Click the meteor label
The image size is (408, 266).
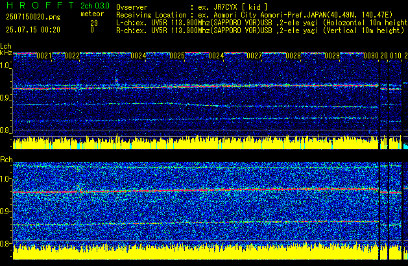92,14
